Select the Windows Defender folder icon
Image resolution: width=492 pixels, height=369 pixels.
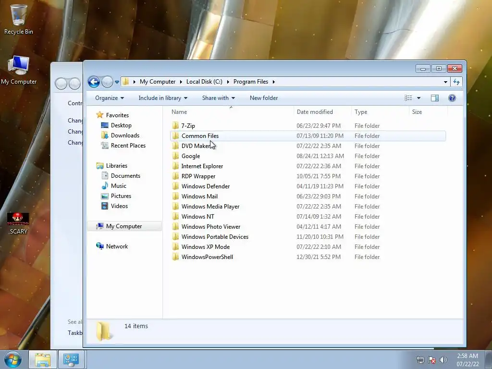(x=175, y=186)
